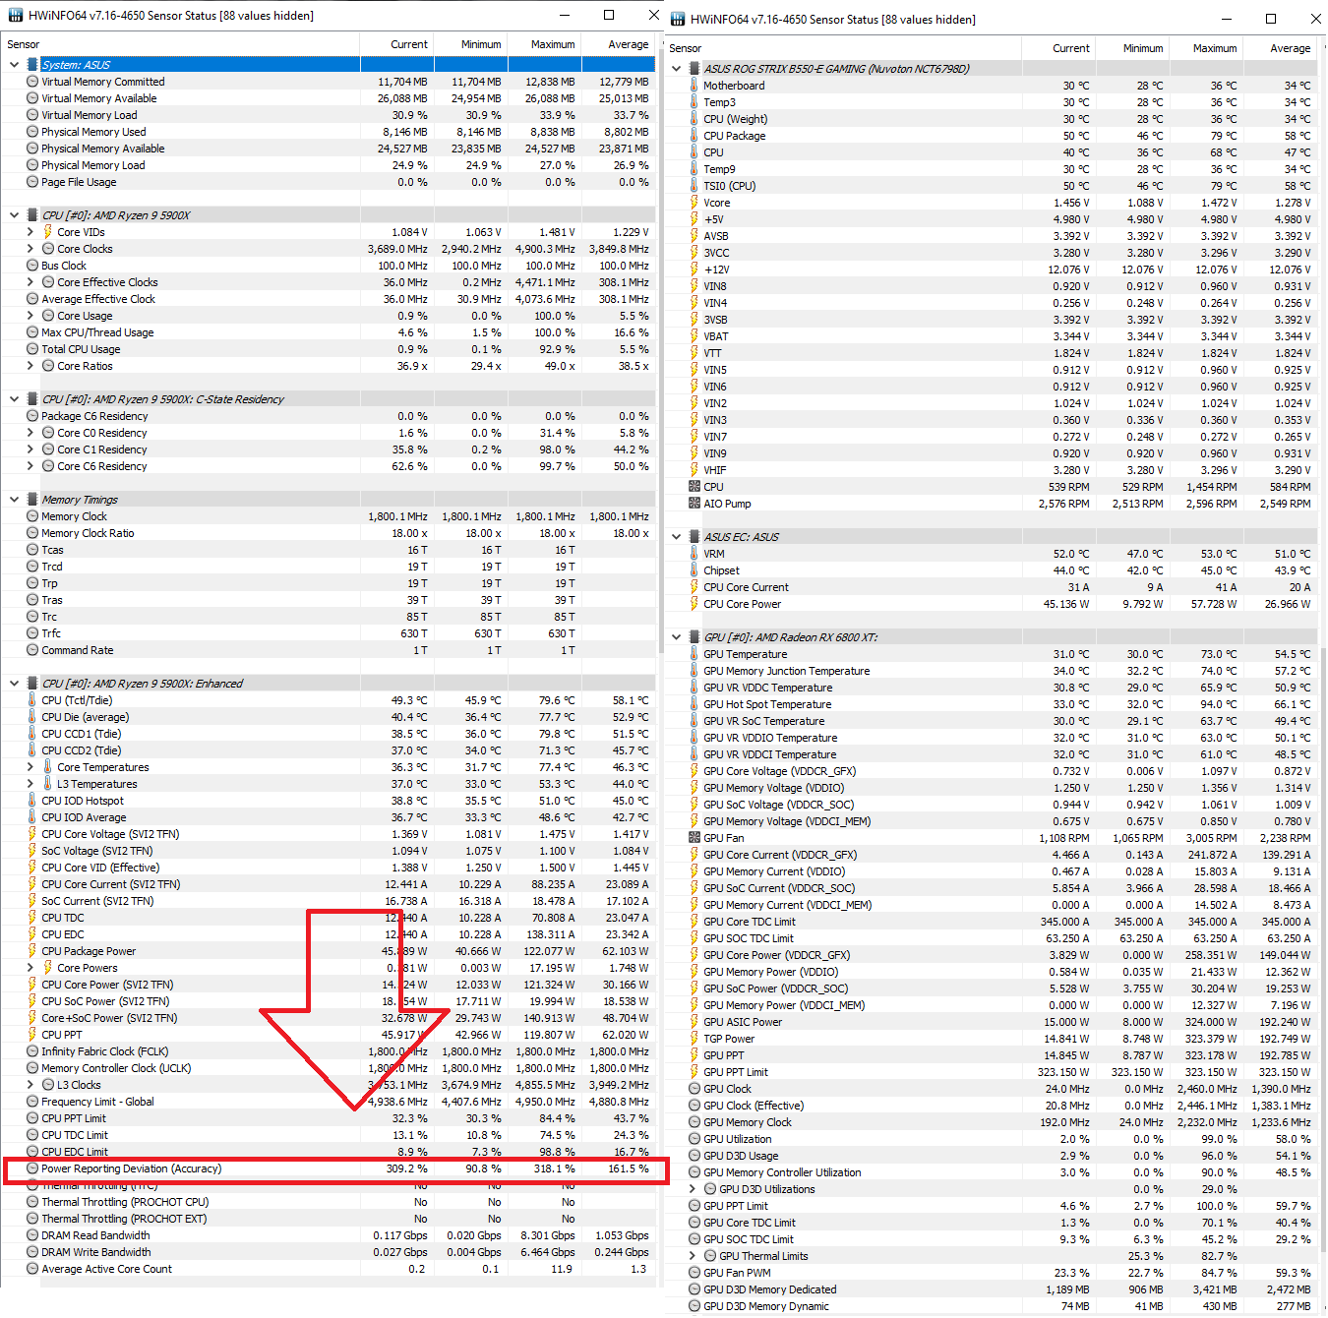The image size is (1328, 1318).
Task: Select the Page File Usage row
Action: tap(329, 182)
